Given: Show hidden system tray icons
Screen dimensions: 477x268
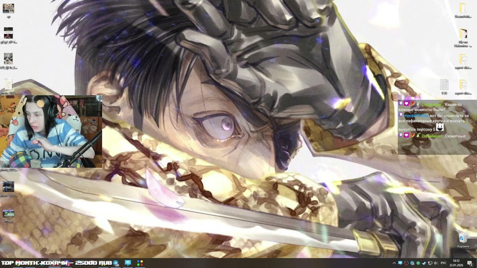Looking at the screenshot, I should pyautogui.click(x=394, y=263).
